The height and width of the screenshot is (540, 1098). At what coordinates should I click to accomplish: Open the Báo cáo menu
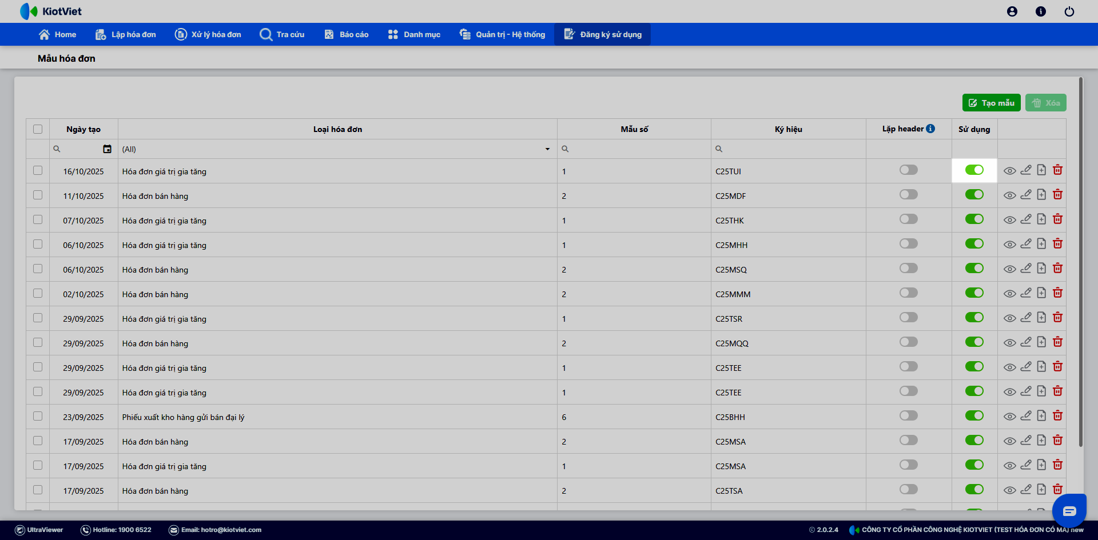tap(346, 34)
